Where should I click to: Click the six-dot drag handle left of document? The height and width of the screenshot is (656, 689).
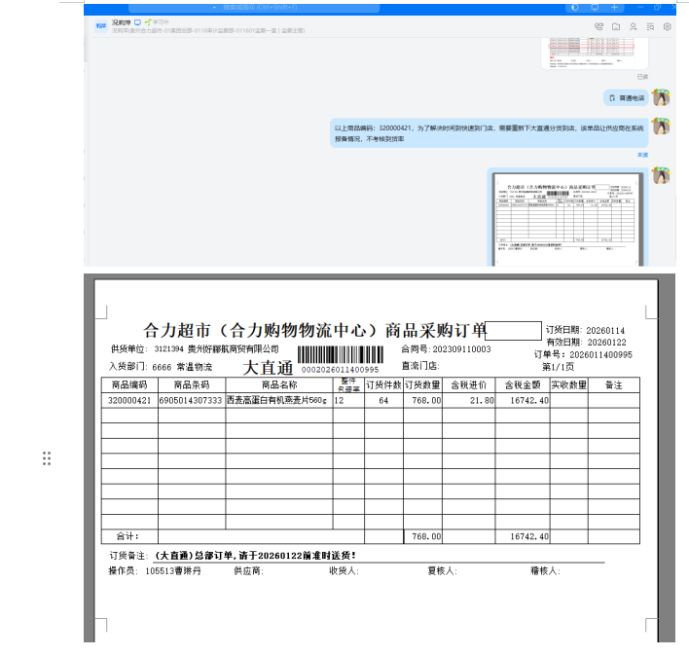coord(47,458)
